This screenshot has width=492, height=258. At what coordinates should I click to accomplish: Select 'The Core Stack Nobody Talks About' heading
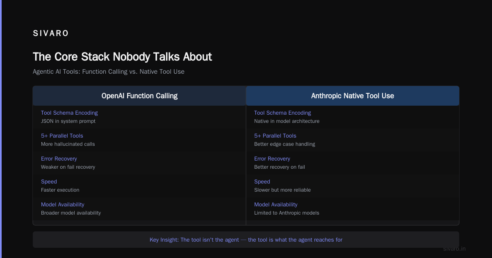(122, 57)
